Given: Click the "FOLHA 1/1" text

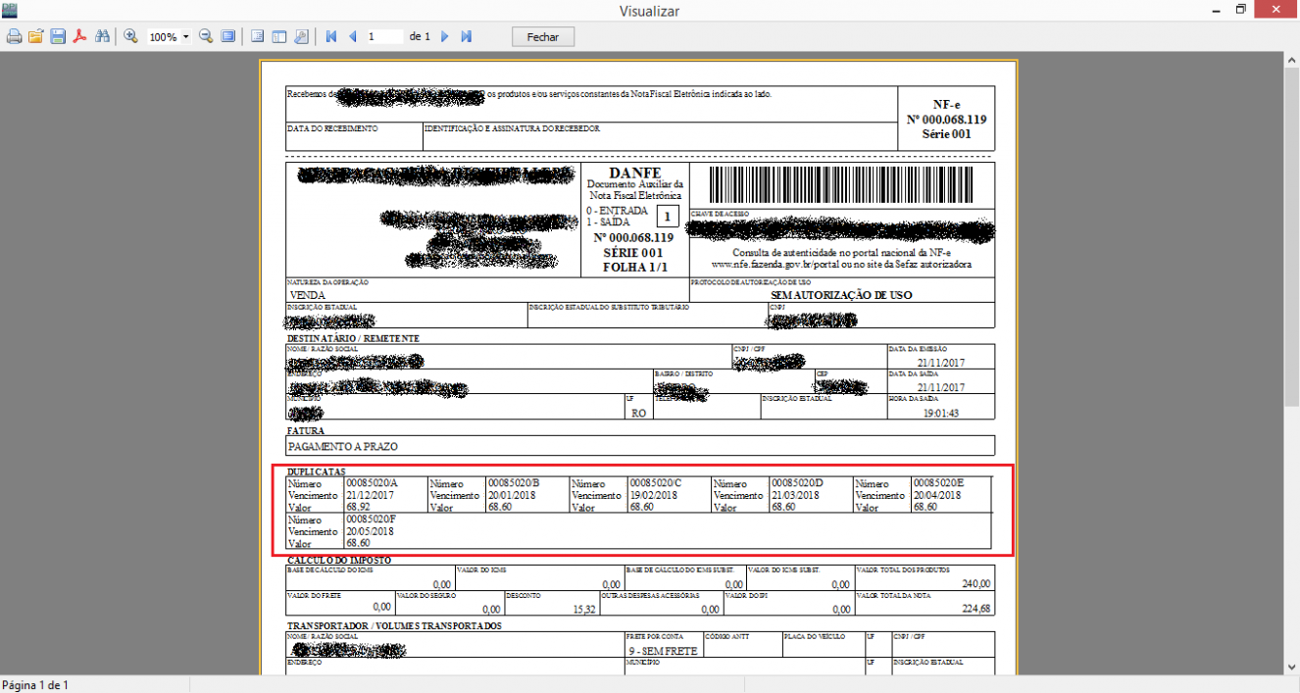Looking at the screenshot, I should pos(634,267).
